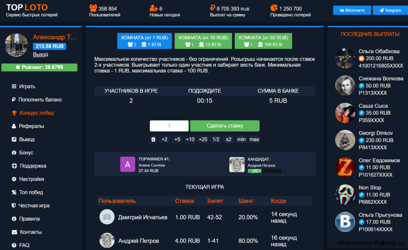Click the ghost mask avatar of Non Stop
This screenshot has width=408, height=250.
[345, 195]
